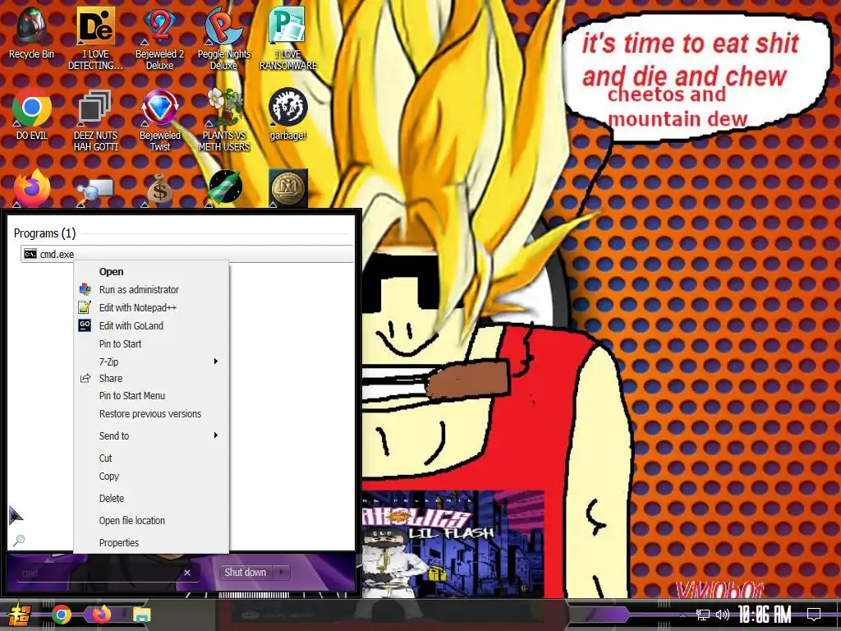Show hidden tray icons

(x=682, y=615)
